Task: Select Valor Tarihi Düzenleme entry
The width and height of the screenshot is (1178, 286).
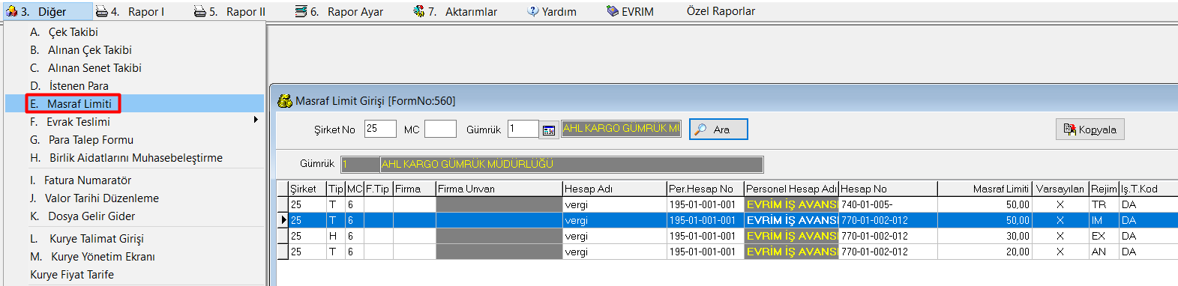Action: coord(135,198)
